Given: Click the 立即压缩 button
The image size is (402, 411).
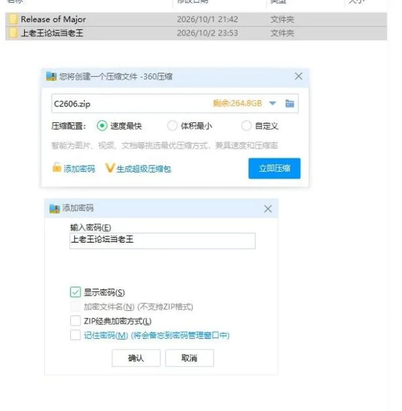Looking at the screenshot, I should (274, 168).
